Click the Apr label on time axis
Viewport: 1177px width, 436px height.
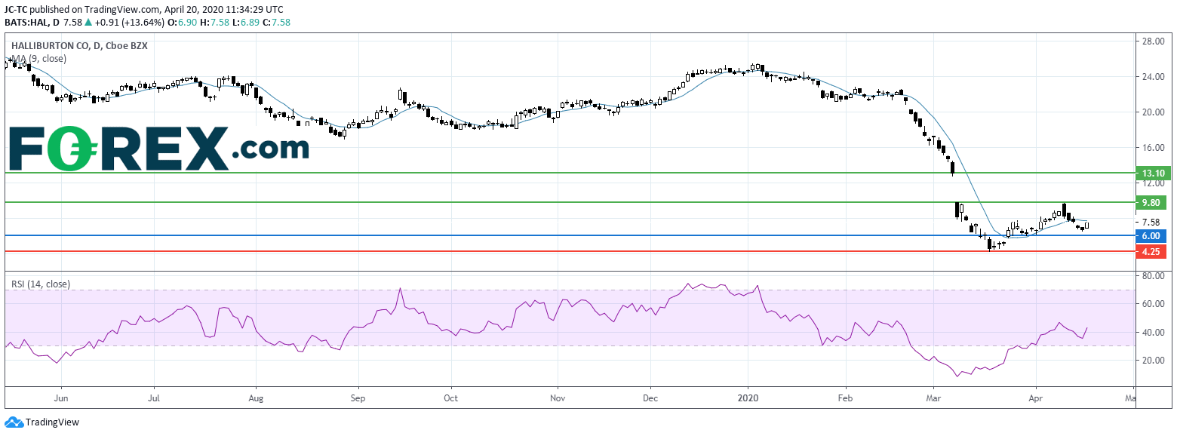1036,397
